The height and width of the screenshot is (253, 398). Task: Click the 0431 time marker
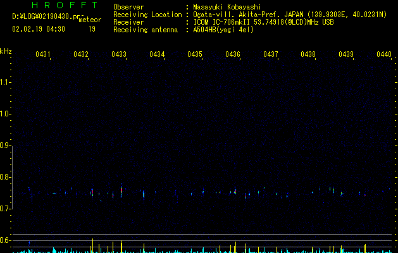(43, 54)
